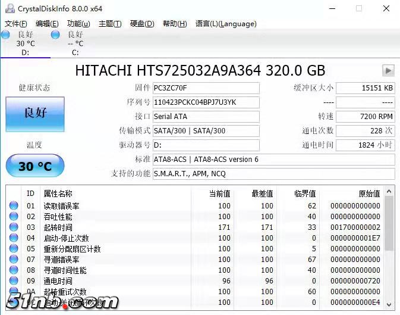Click the transfer mode field SATA/300 | SATA/300
This screenshot has height=315, width=400.
(x=206, y=131)
